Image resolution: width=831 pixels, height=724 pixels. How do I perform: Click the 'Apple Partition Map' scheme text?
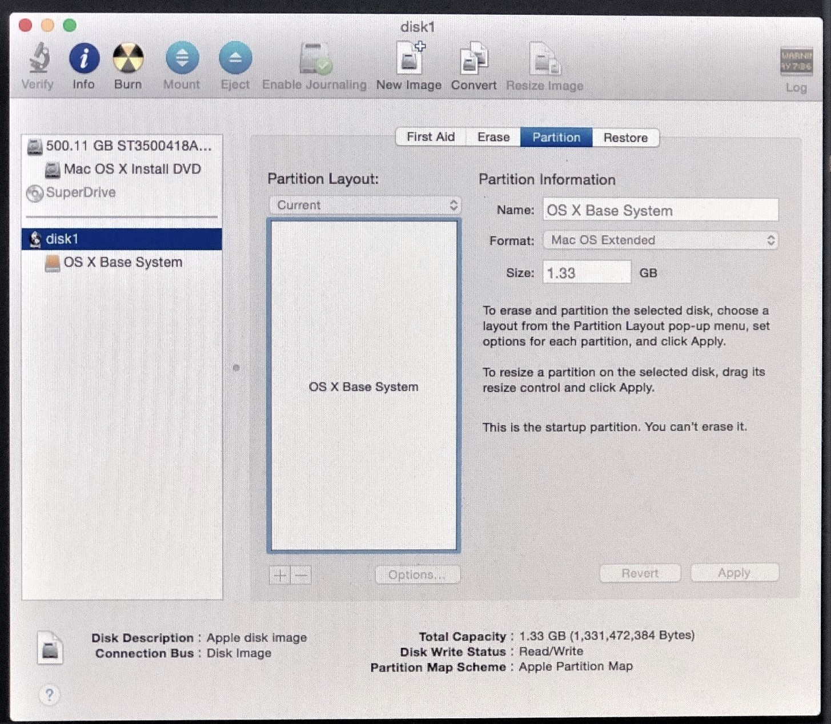click(x=576, y=666)
